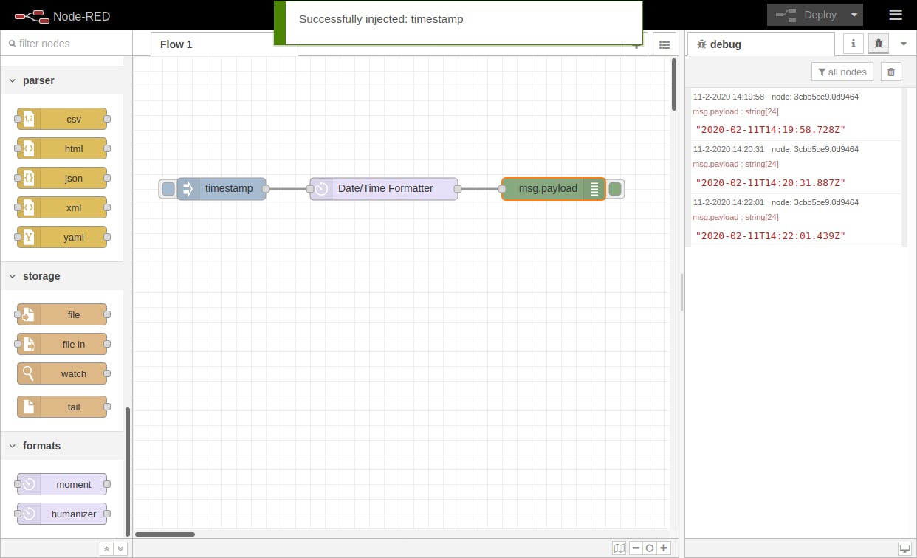The image size is (917, 558).
Task: Click the "Successfully injected: timestamp" notification
Action: (458, 23)
